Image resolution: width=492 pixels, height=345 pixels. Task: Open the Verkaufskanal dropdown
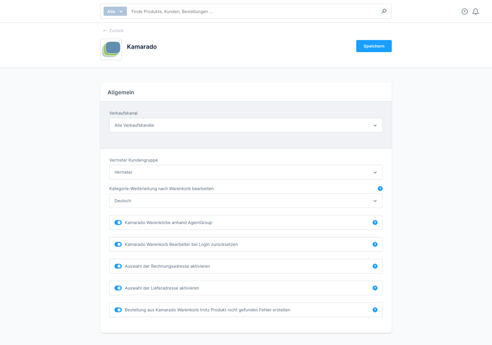tap(246, 125)
